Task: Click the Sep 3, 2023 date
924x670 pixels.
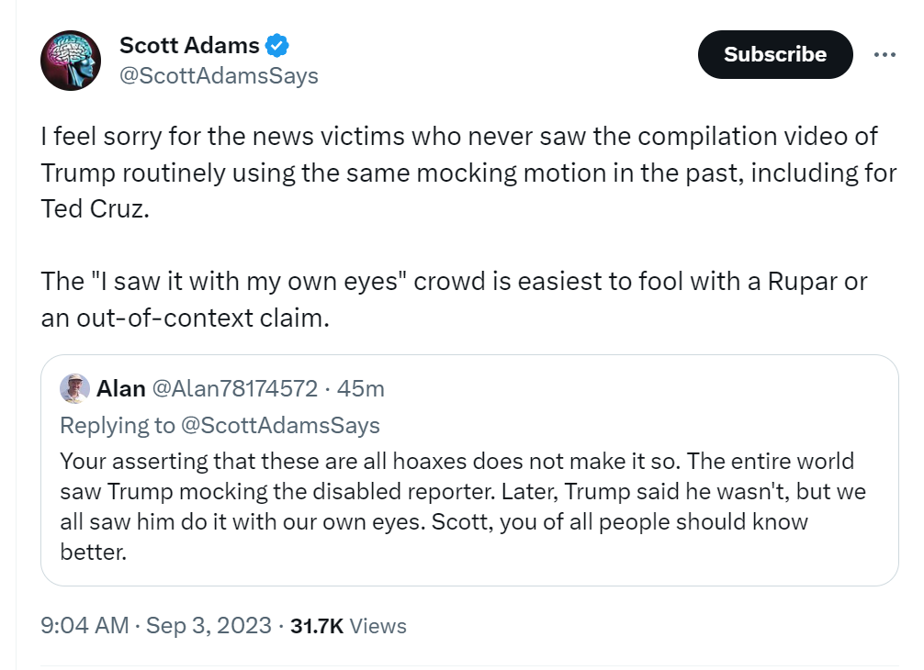Action: [x=208, y=625]
